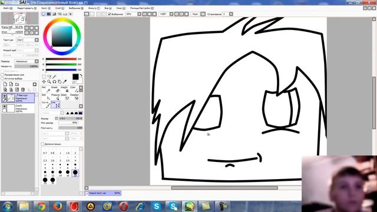The width and height of the screenshot is (377, 212).
Task: Click the Windows Start button
Action: pos(8,206)
